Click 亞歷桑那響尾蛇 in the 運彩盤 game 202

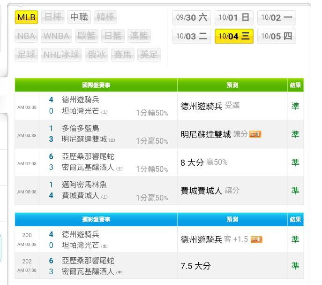click(88, 261)
